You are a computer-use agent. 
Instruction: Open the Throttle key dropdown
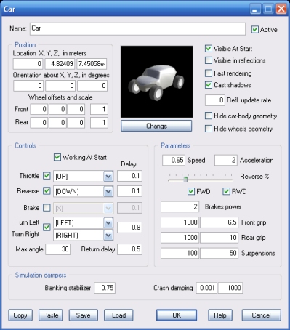[x=108, y=176]
